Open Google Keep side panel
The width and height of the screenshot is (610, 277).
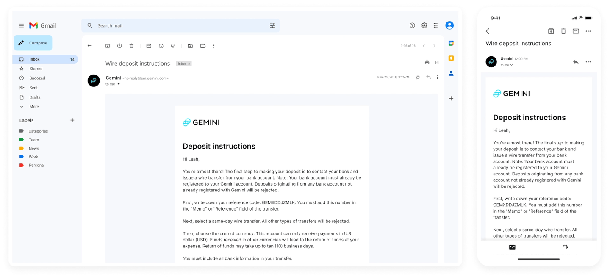[451, 58]
